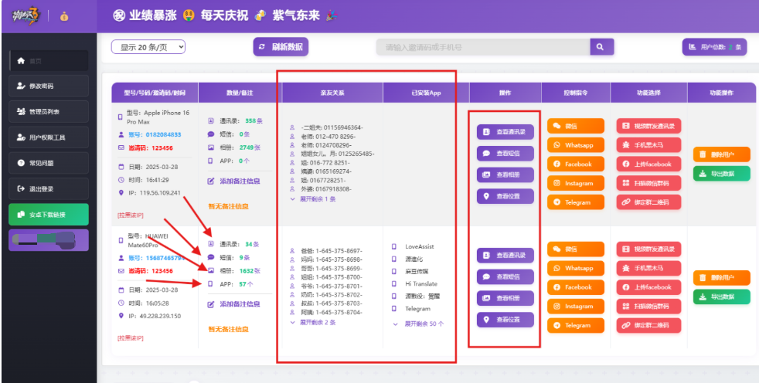Click 查看短信 in the iPhone 16 Pro Max row
Image resolution: width=759 pixels, height=383 pixels.
point(505,154)
